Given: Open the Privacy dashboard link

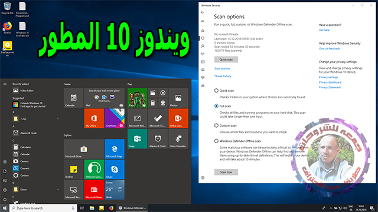Looking at the screenshot, I should pos(330,82).
